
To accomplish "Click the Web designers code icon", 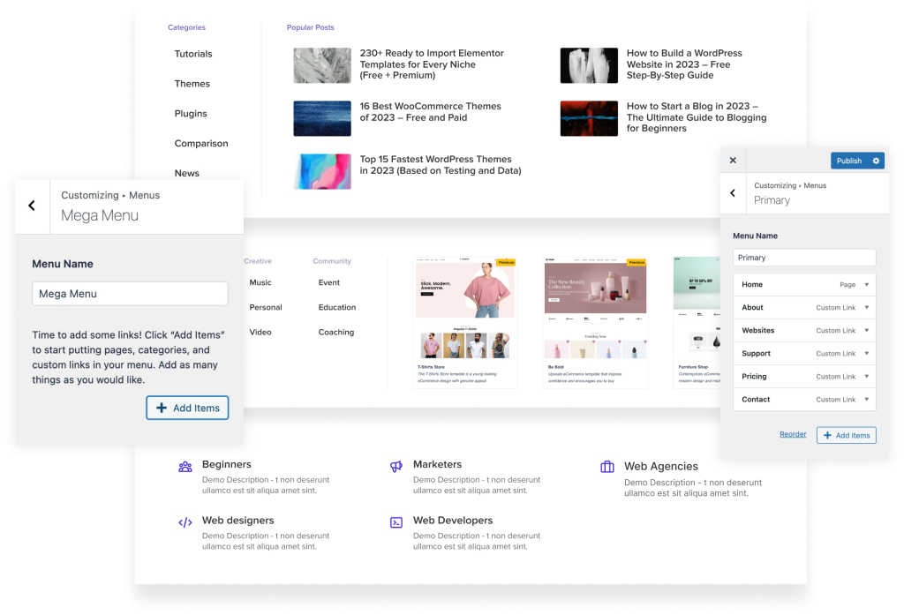I will click(185, 522).
